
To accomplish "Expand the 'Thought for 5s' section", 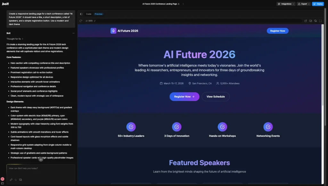I will tap(15, 39).
